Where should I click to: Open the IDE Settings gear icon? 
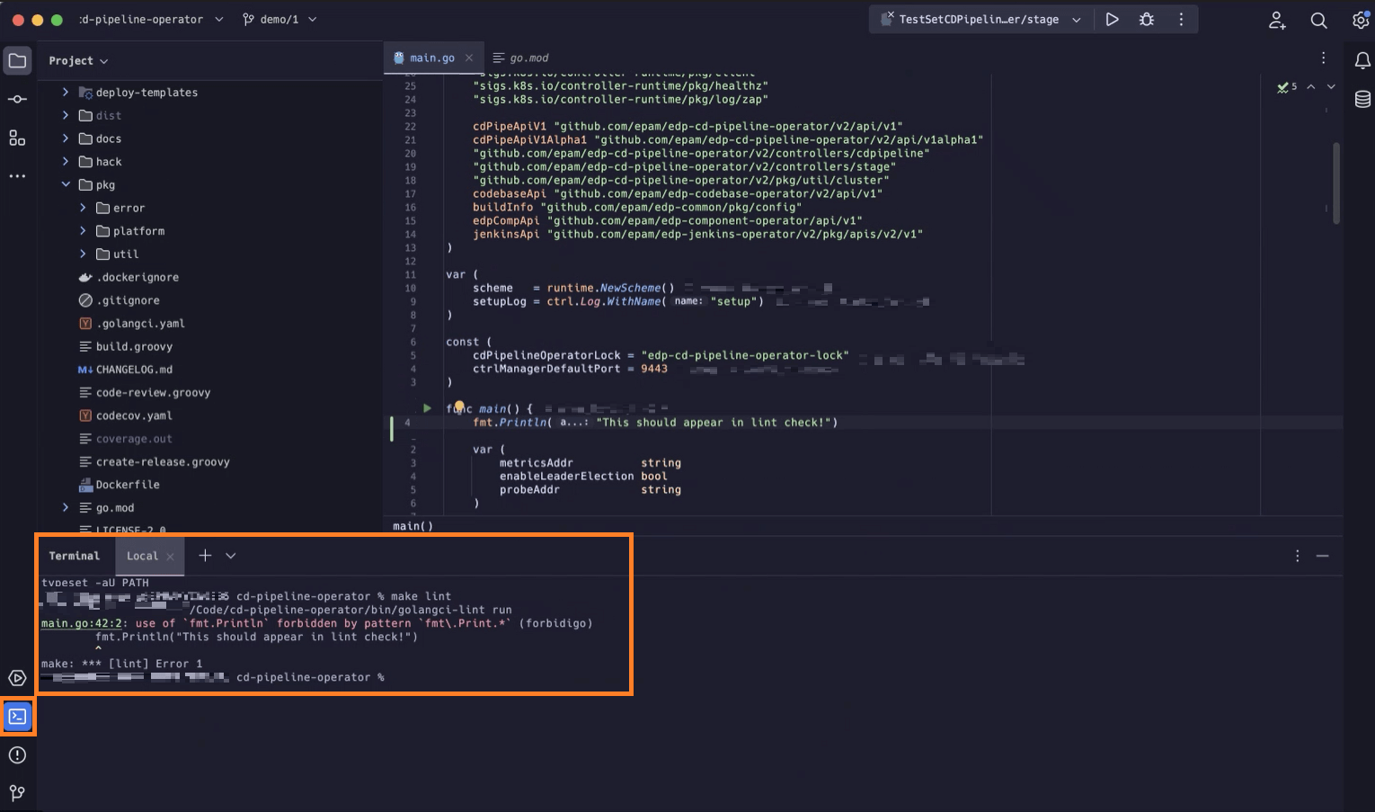1361,20
